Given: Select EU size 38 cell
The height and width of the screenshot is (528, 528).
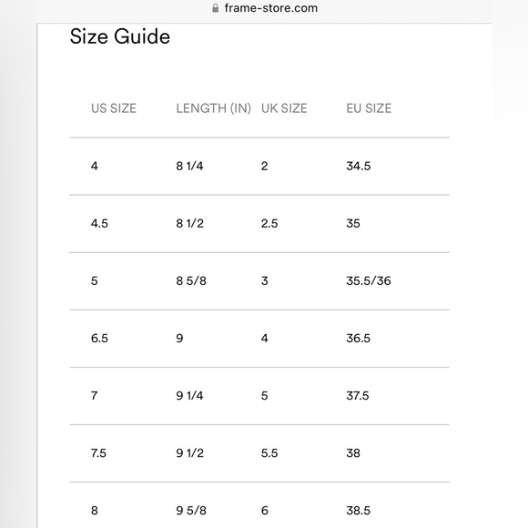Looking at the screenshot, I should (x=353, y=453).
